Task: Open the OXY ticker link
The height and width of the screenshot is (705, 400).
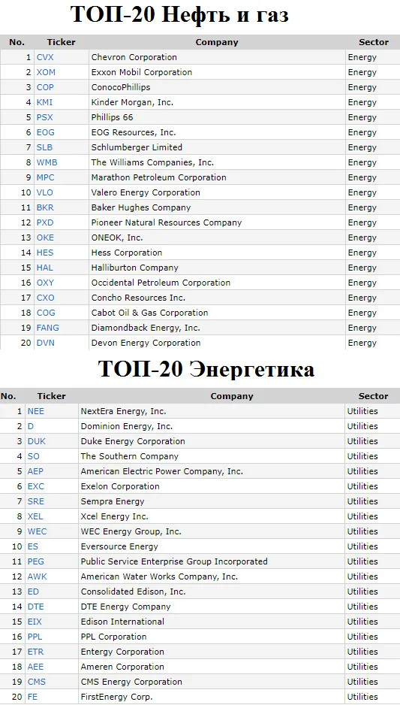Action: click(45, 283)
